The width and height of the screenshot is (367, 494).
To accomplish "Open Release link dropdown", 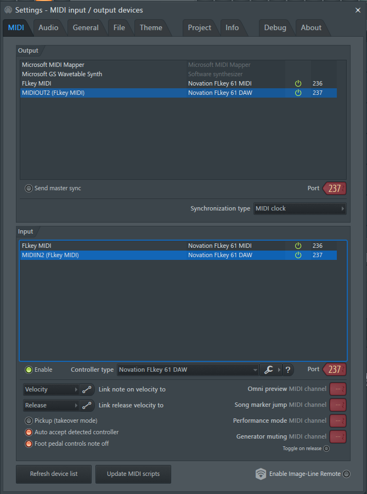I will 51,405.
